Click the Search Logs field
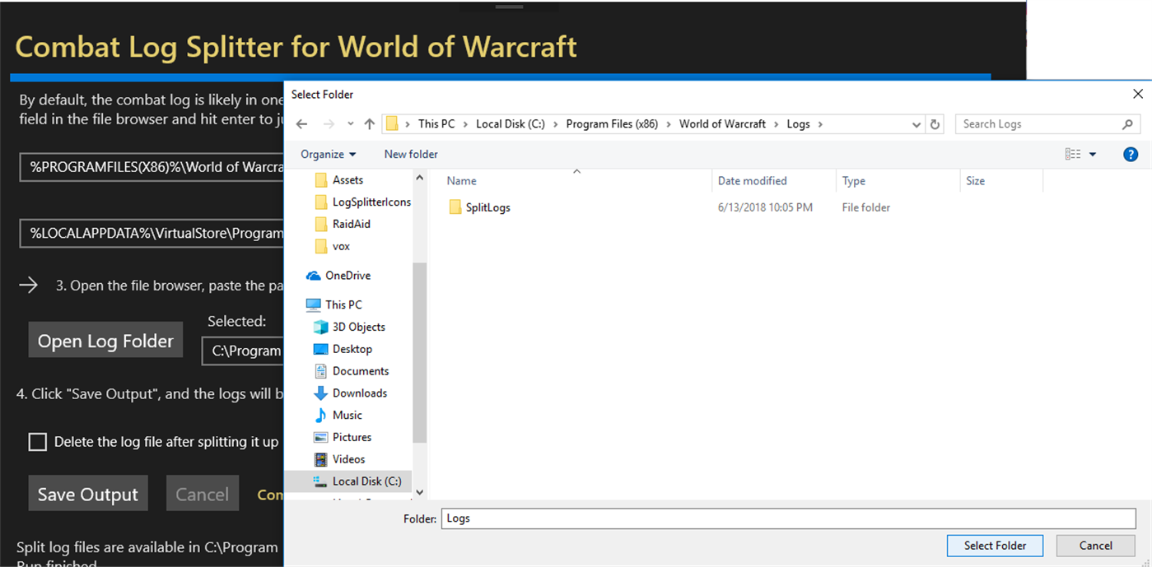 (x=1047, y=124)
